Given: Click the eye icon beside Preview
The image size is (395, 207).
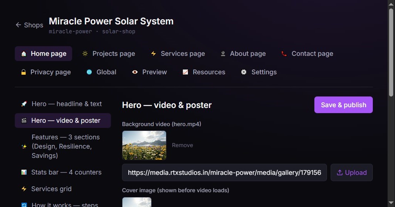Looking at the screenshot, I should [x=135, y=72].
